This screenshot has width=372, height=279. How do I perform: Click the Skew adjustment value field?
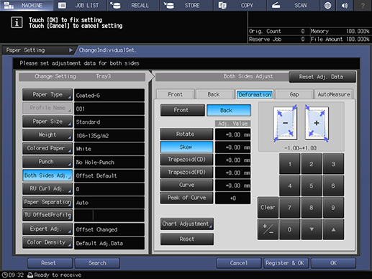(x=233, y=147)
